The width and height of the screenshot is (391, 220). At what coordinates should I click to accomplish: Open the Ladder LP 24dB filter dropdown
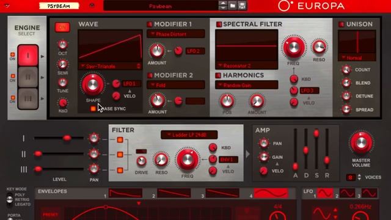(189, 135)
